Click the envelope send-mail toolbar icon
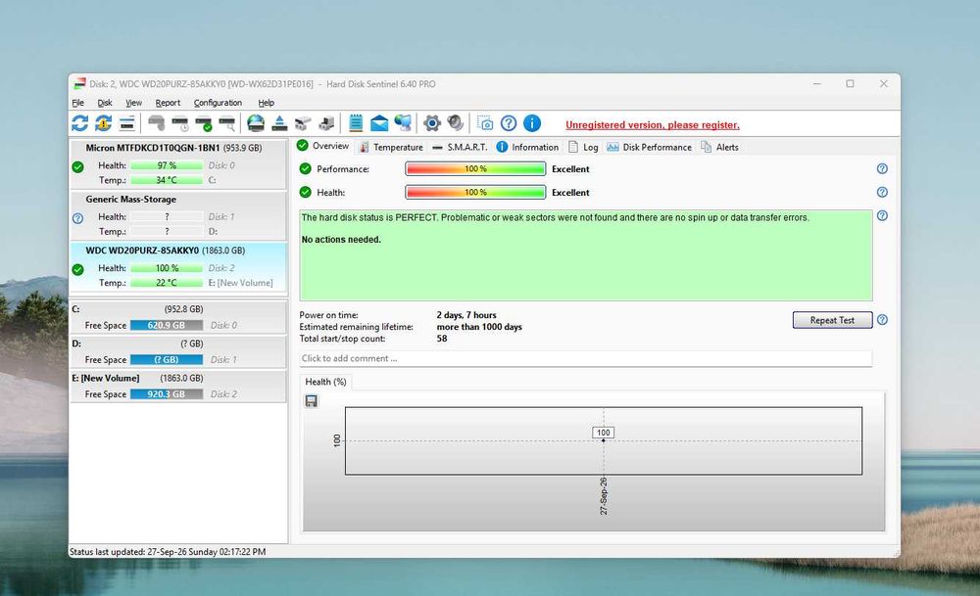980x596 pixels. coord(379,123)
